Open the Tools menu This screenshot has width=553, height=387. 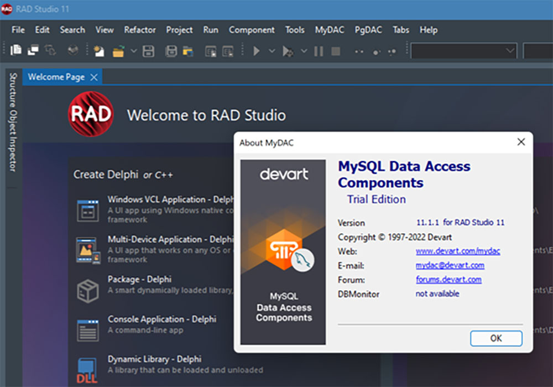tap(295, 30)
